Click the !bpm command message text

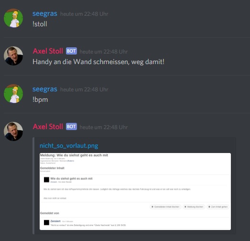click(40, 99)
